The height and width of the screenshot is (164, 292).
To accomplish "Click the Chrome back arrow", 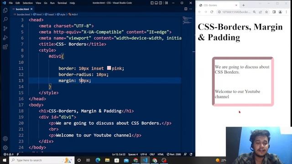I will coord(199,12).
